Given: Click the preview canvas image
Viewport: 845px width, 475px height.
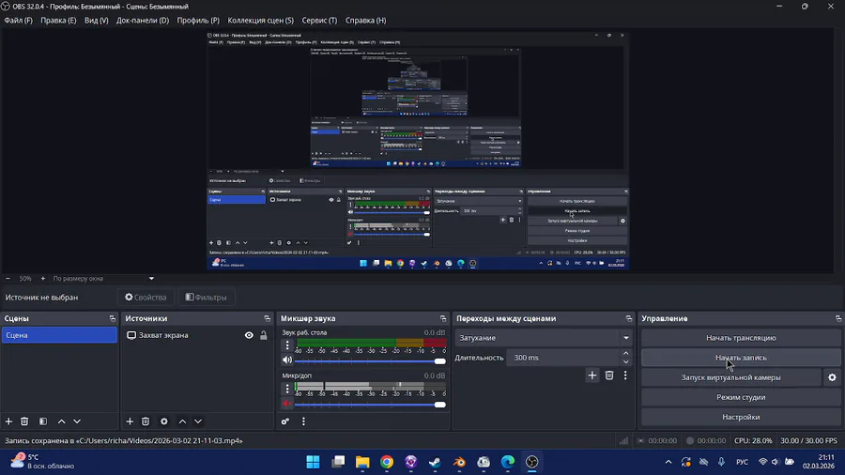Looking at the screenshot, I should click(418, 150).
